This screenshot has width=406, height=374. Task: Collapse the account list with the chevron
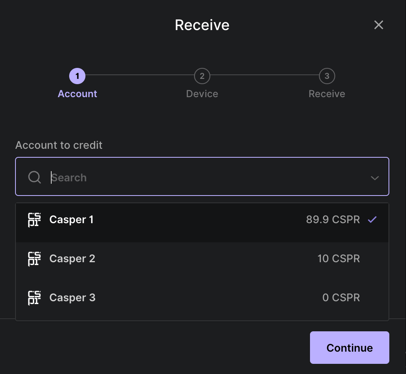(x=375, y=178)
